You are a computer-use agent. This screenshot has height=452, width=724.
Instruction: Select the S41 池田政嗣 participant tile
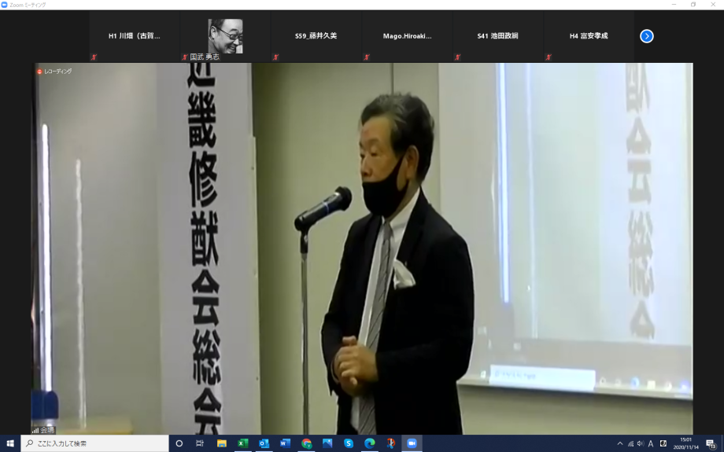click(497, 36)
